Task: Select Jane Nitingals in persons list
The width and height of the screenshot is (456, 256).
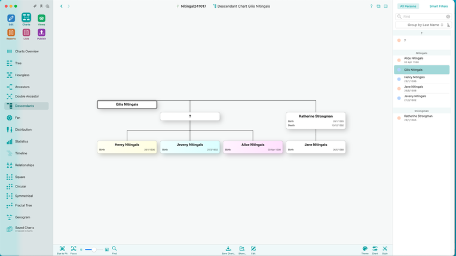Action: pyautogui.click(x=422, y=88)
